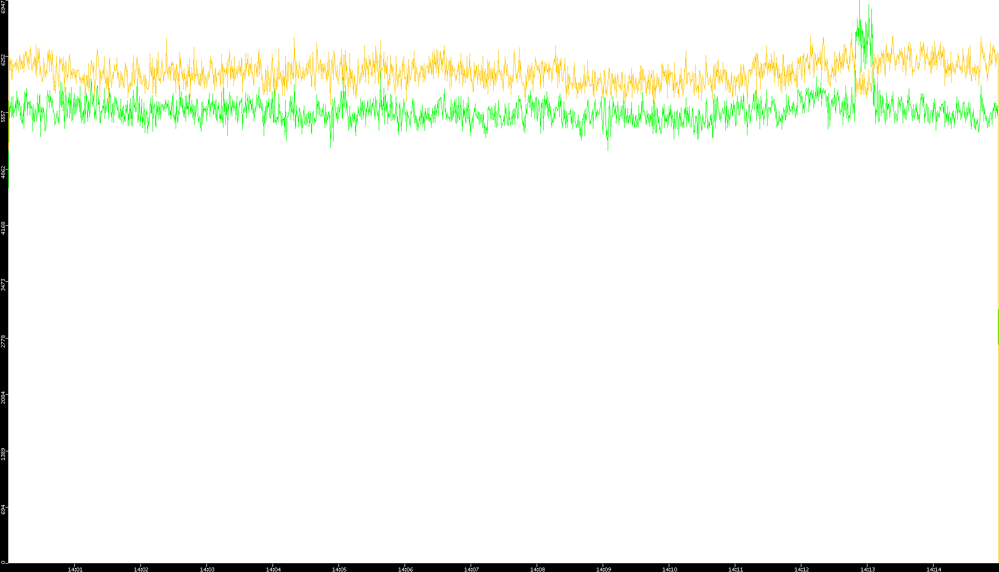Click the 14:09 time axis label

point(603,569)
